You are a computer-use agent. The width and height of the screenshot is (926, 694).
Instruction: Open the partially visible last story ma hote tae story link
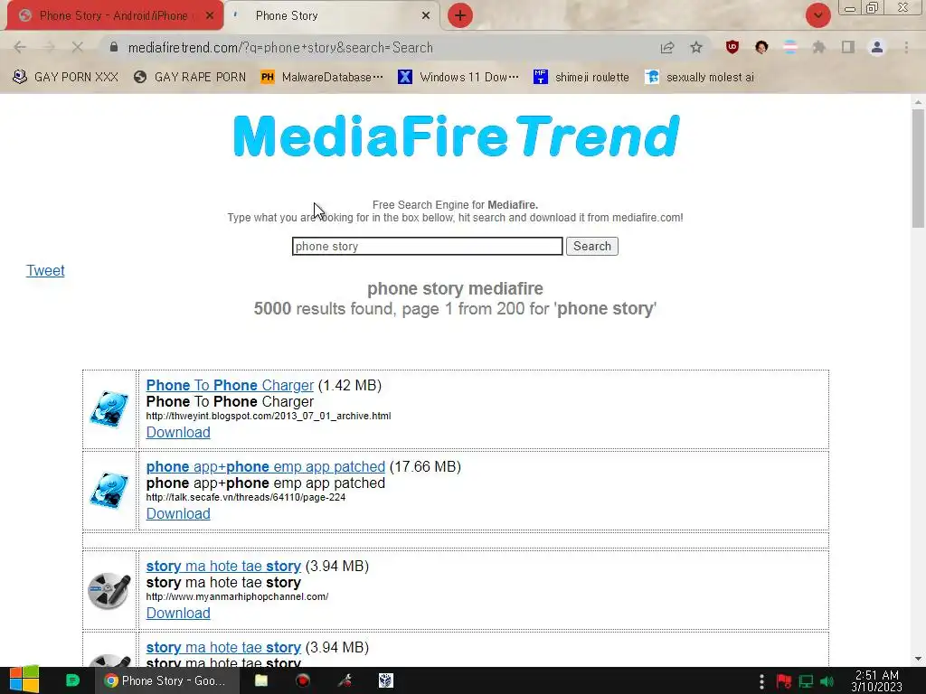pos(223,647)
